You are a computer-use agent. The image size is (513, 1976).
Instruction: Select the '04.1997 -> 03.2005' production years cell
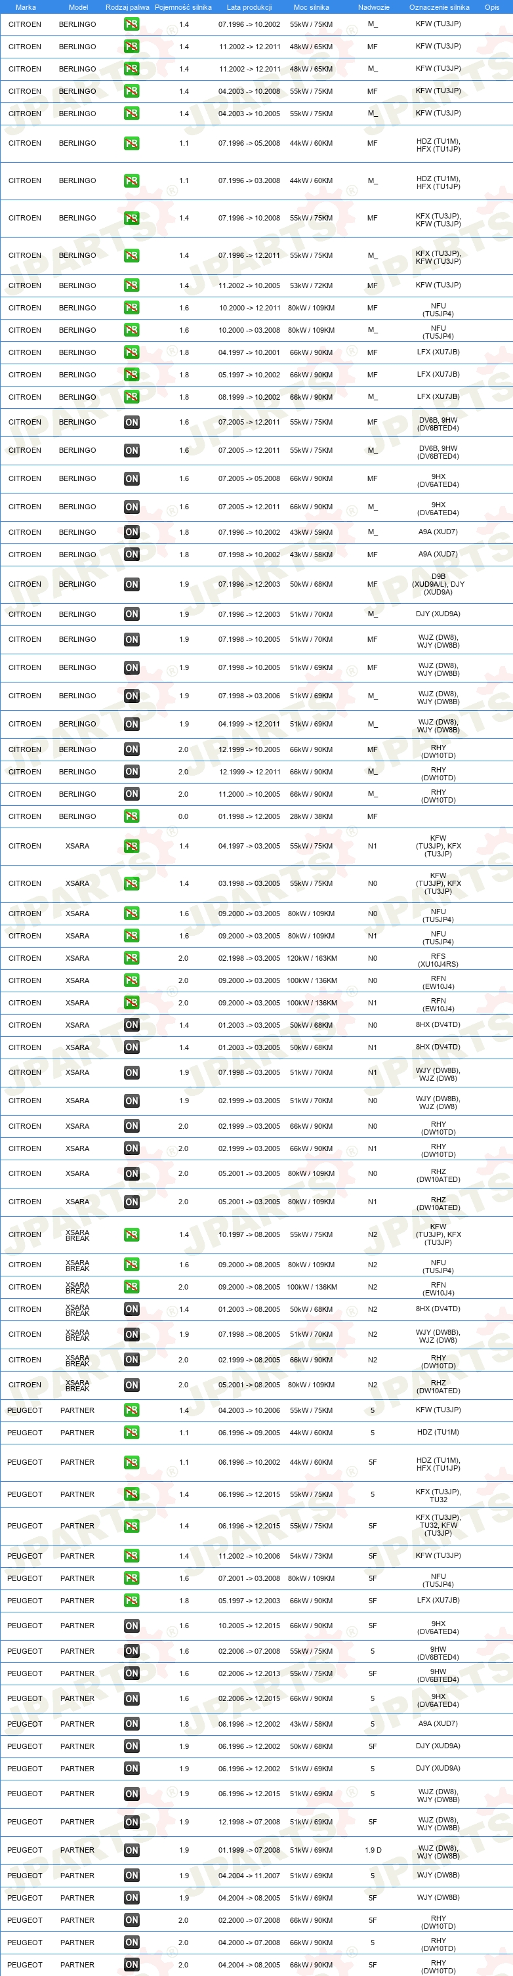(249, 846)
